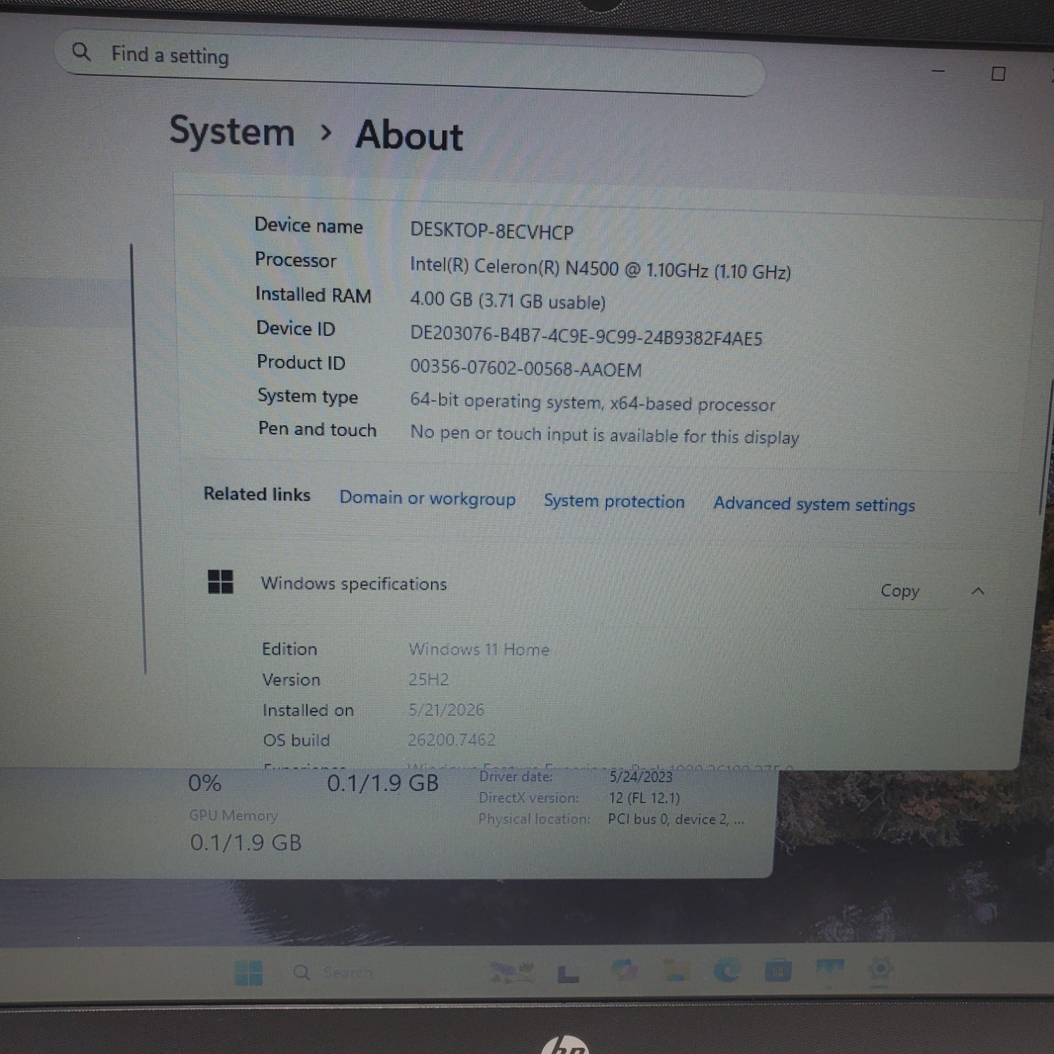The image size is (1054, 1054).
Task: Open Advanced system settings link
Action: click(814, 504)
